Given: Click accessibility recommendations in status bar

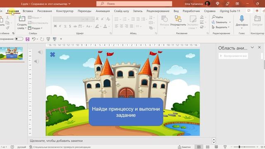Looking at the screenshot, I should [60, 147].
